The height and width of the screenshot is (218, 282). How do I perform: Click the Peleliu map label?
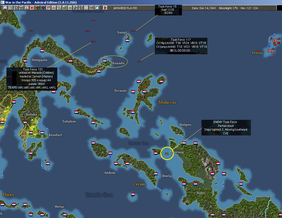[257, 53]
